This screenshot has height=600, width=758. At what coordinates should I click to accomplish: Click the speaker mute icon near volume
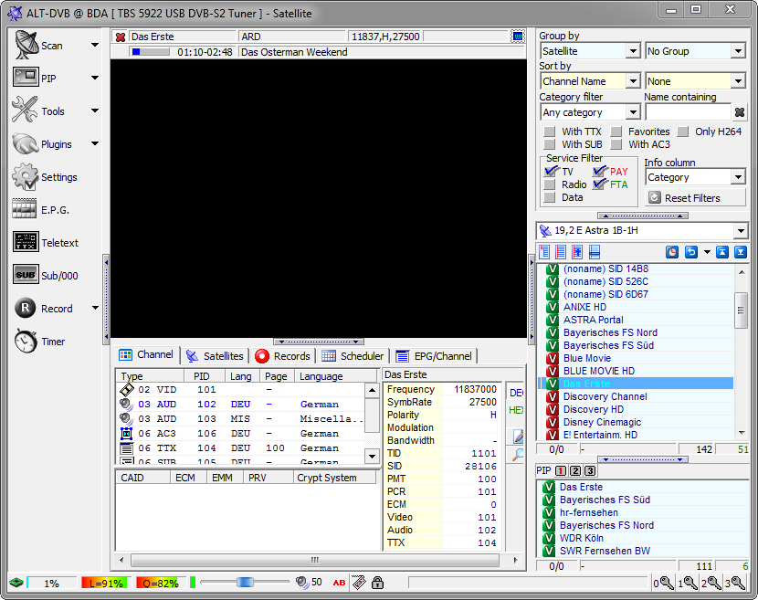pyautogui.click(x=302, y=582)
